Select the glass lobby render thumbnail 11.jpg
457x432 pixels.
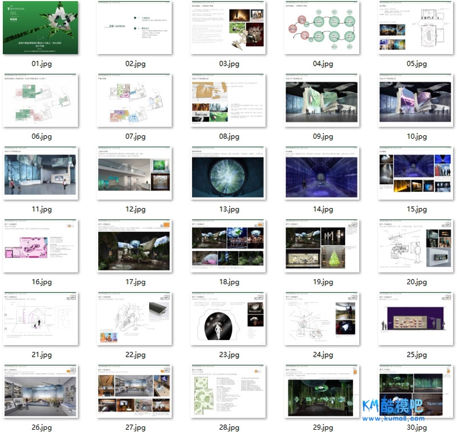coord(41,173)
